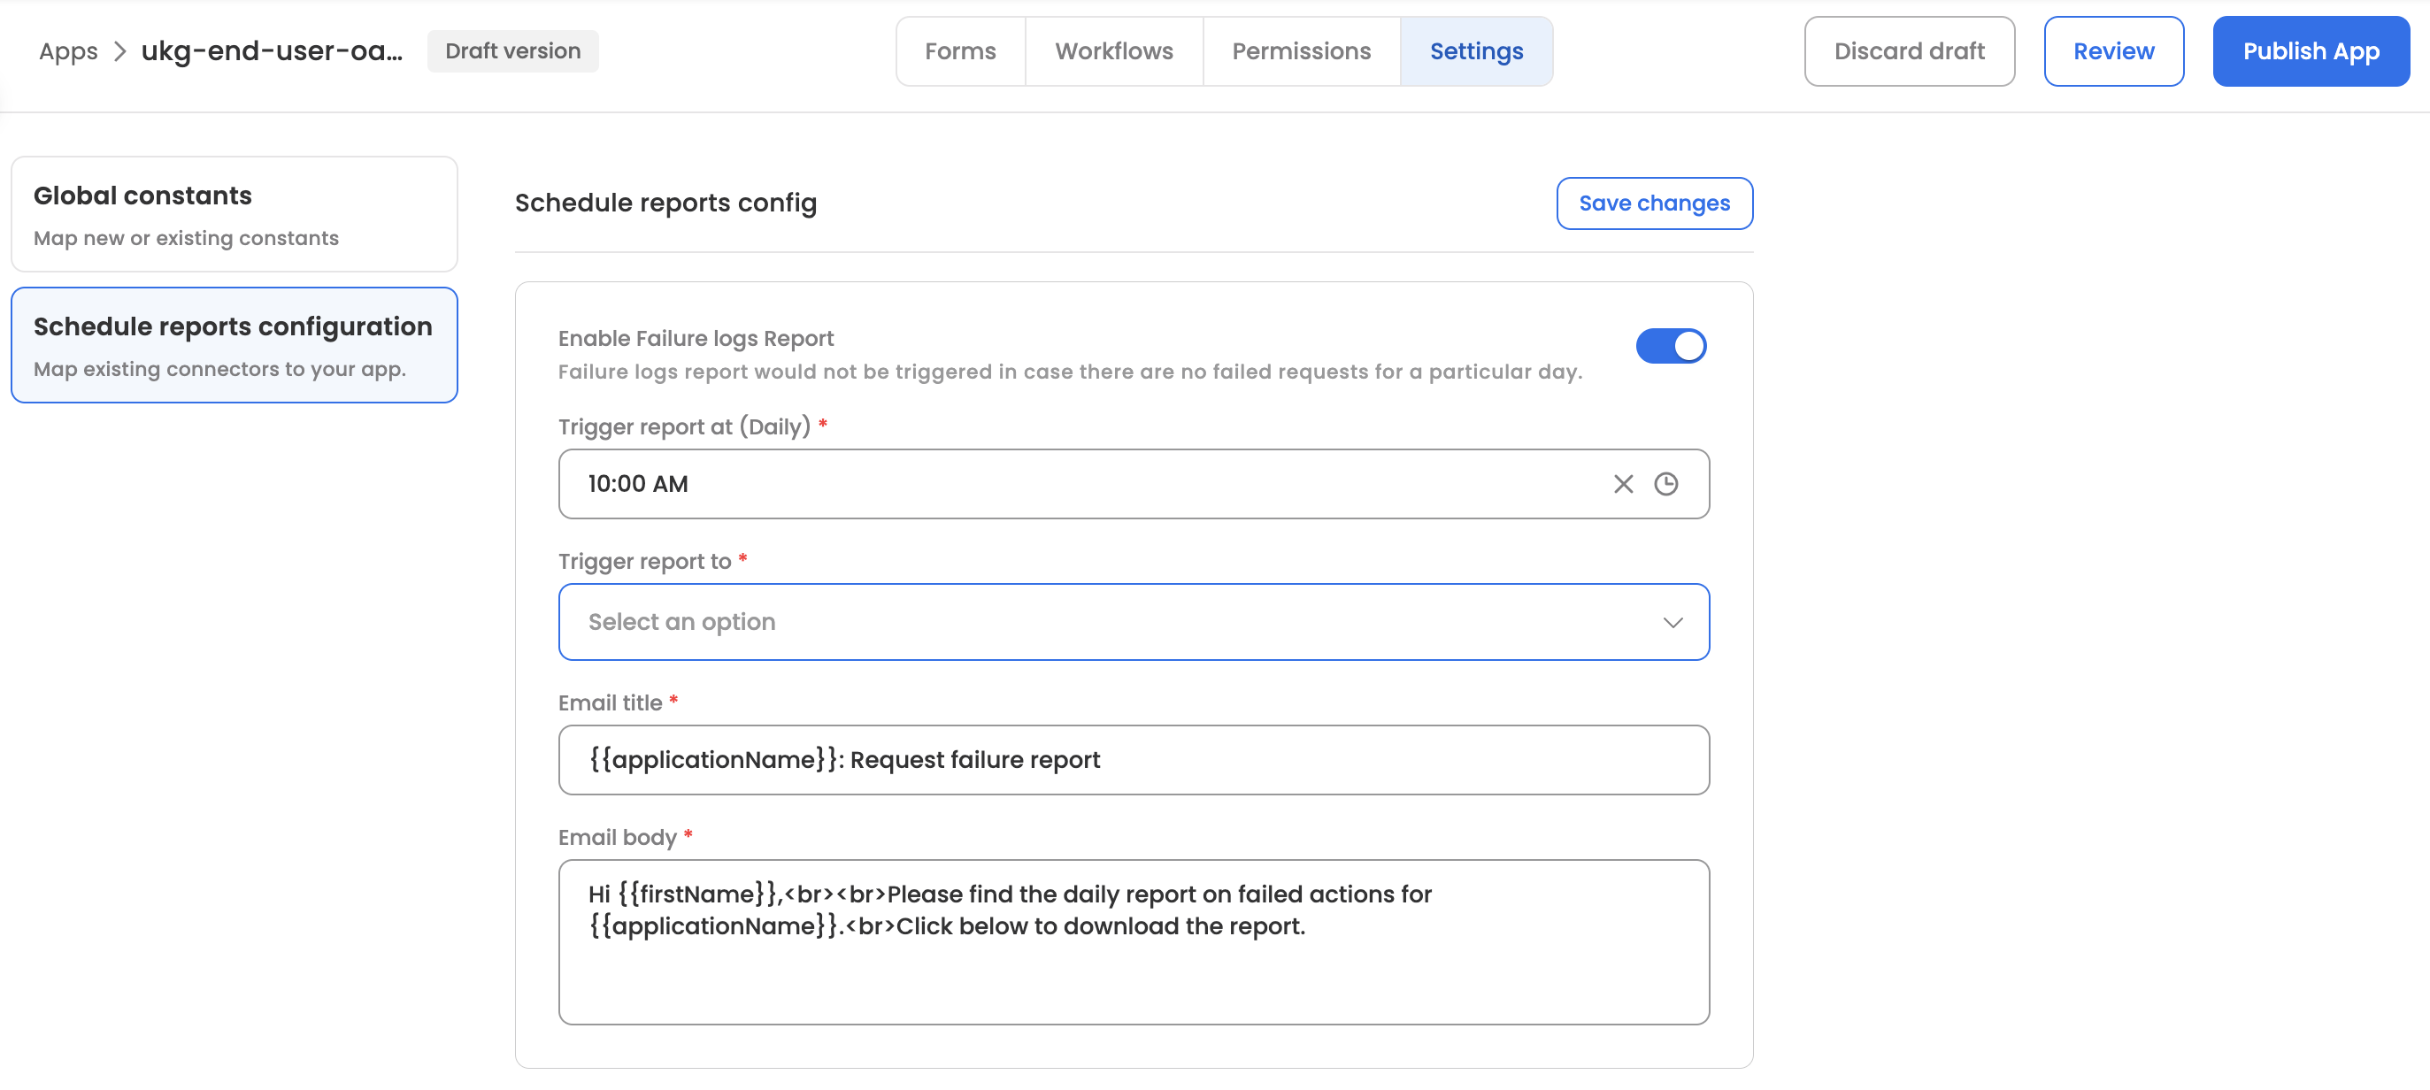
Task: Navigate to Apps breadcrumb link
Action: point(68,51)
